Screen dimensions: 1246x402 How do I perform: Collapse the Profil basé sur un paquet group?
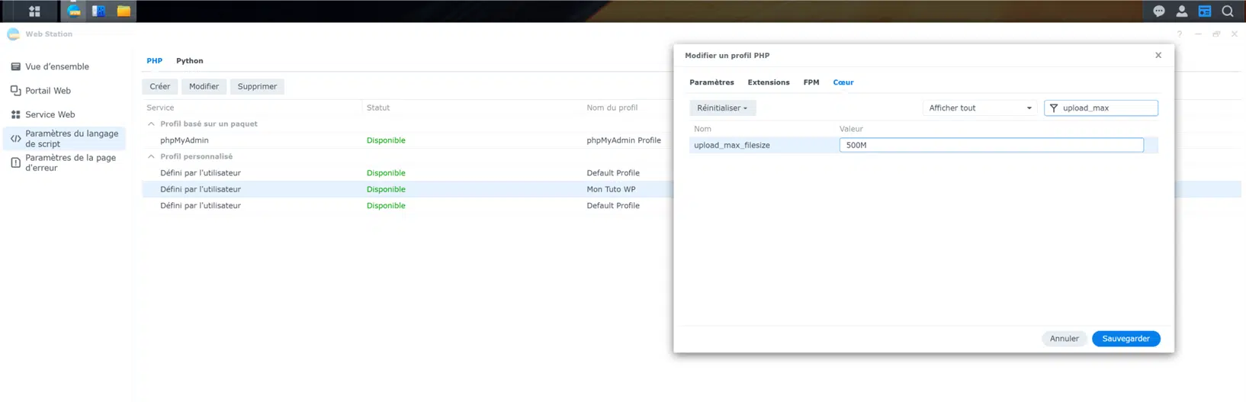[x=151, y=124]
